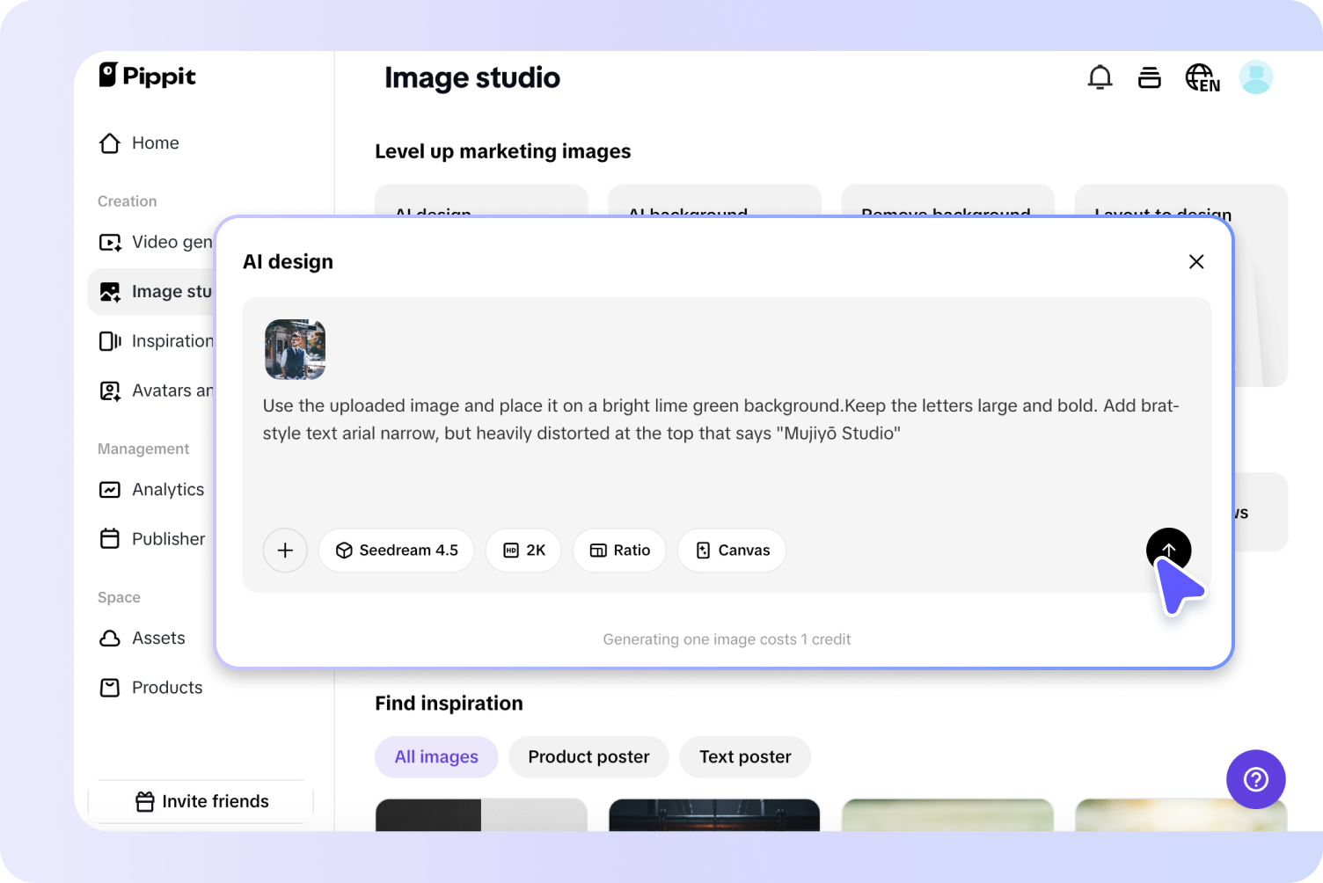Enable the Canvas option

click(731, 550)
